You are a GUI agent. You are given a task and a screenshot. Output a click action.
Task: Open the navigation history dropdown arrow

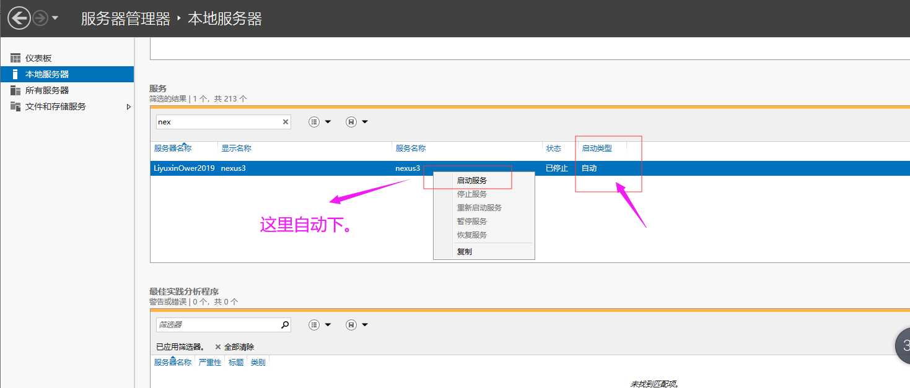[55, 19]
